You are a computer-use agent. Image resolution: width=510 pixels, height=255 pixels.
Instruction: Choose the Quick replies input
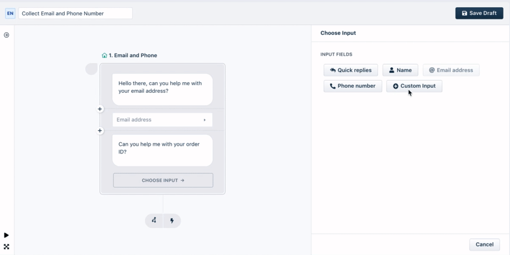(x=351, y=70)
